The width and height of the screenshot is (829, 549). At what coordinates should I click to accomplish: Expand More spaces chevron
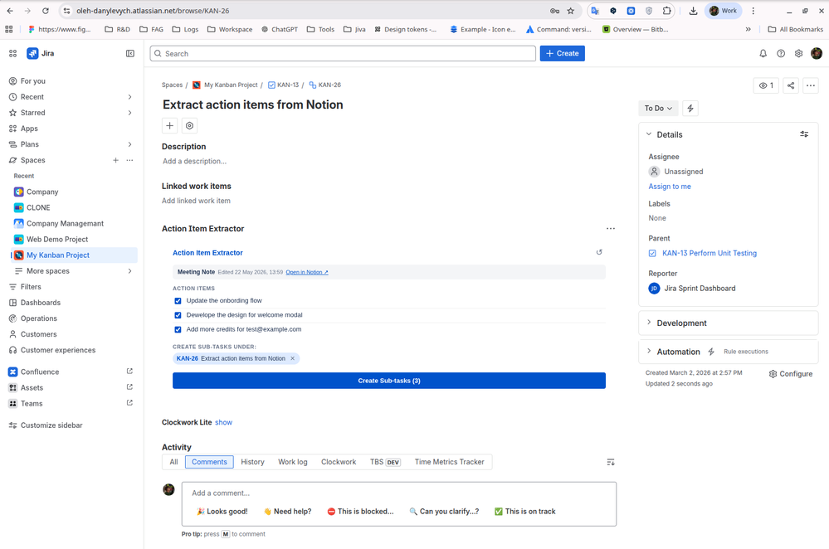pyautogui.click(x=129, y=271)
